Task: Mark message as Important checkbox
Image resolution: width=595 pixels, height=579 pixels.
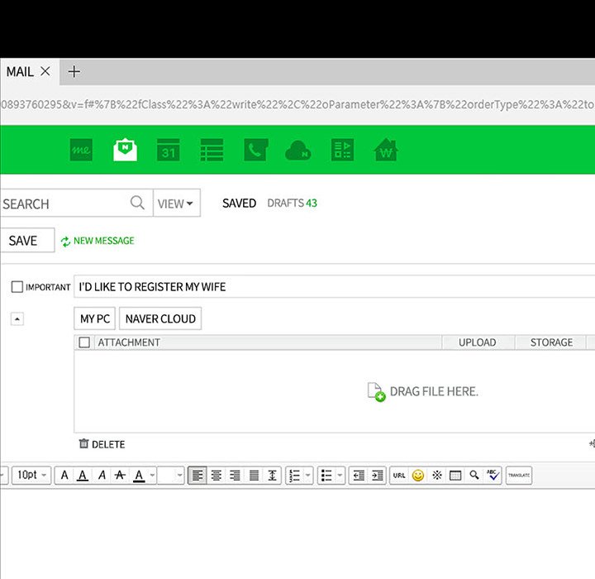Action: 17,287
